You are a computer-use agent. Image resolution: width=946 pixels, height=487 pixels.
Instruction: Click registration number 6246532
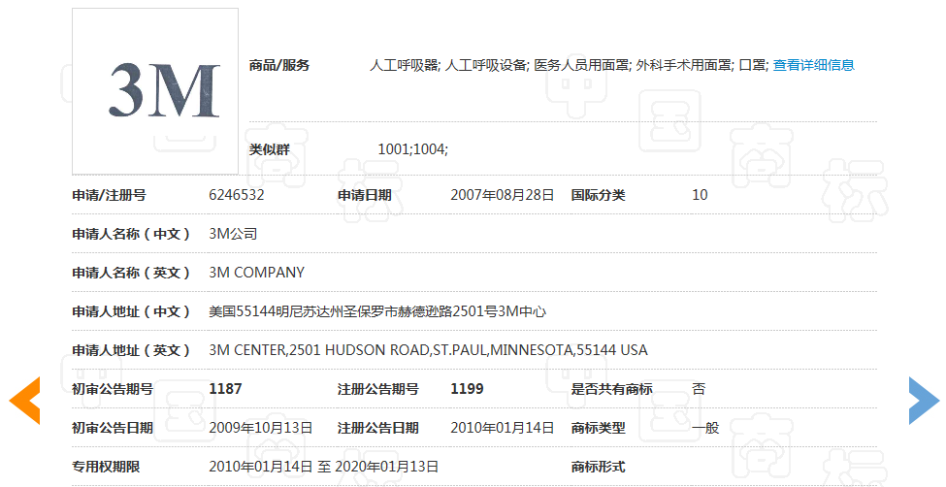[x=237, y=195]
